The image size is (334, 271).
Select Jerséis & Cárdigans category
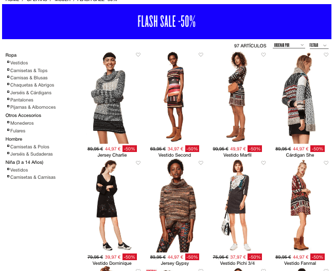31,93
